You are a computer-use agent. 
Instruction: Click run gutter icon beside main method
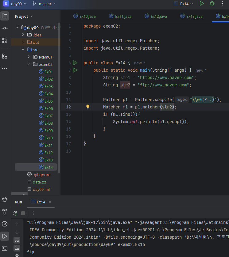[75, 70]
